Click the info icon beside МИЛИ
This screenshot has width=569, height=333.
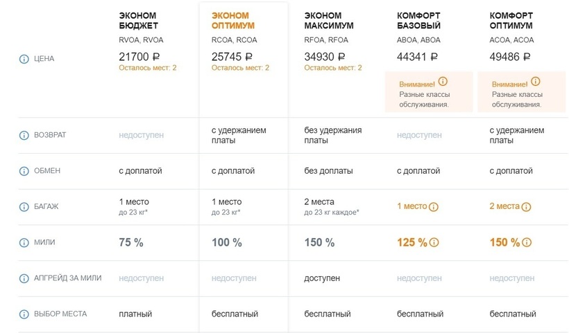pyautogui.click(x=24, y=243)
